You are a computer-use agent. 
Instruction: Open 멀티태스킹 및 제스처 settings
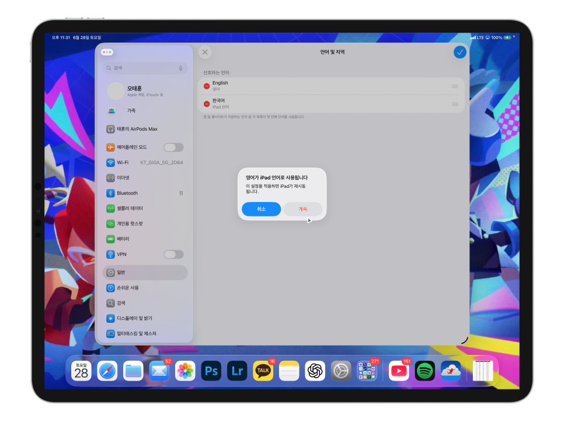[x=145, y=334]
